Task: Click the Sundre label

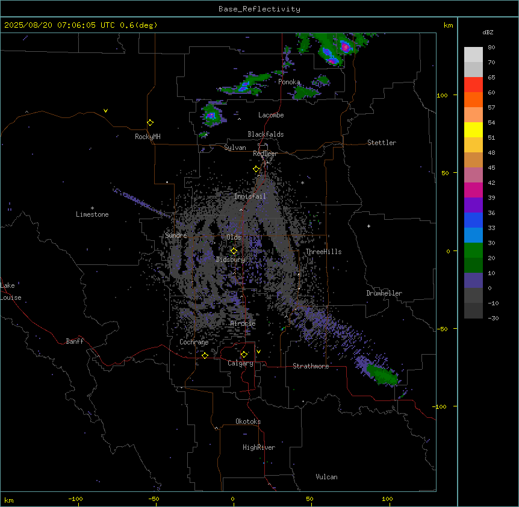Action: point(176,235)
